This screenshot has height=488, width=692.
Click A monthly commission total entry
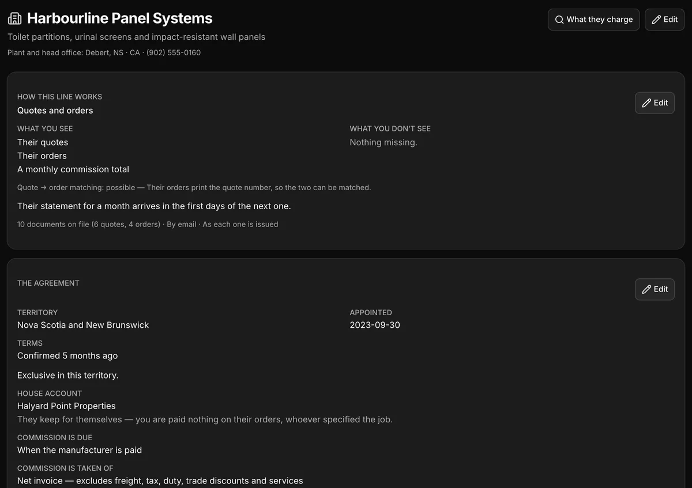[73, 169]
